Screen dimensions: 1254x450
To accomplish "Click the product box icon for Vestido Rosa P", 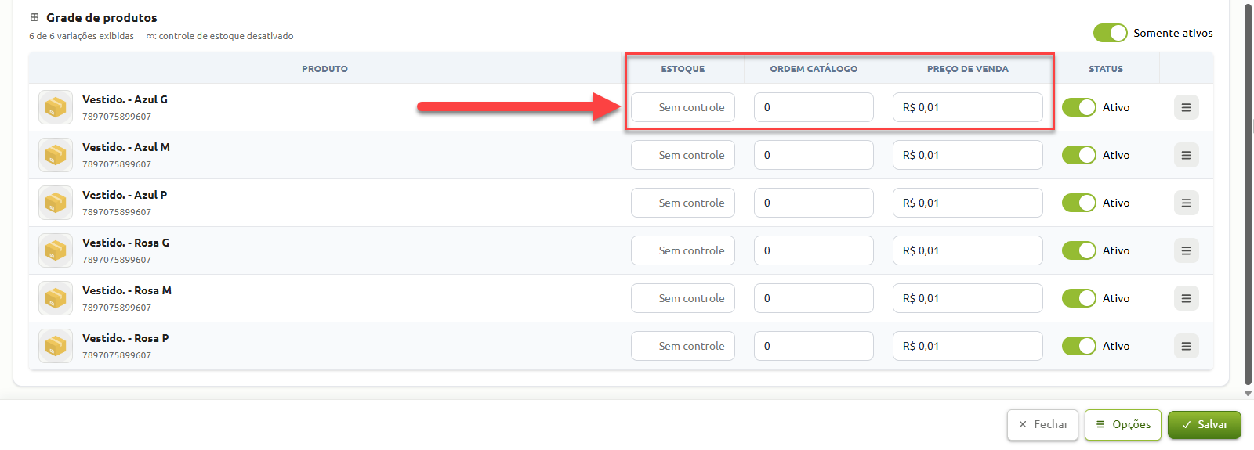I will click(x=56, y=346).
